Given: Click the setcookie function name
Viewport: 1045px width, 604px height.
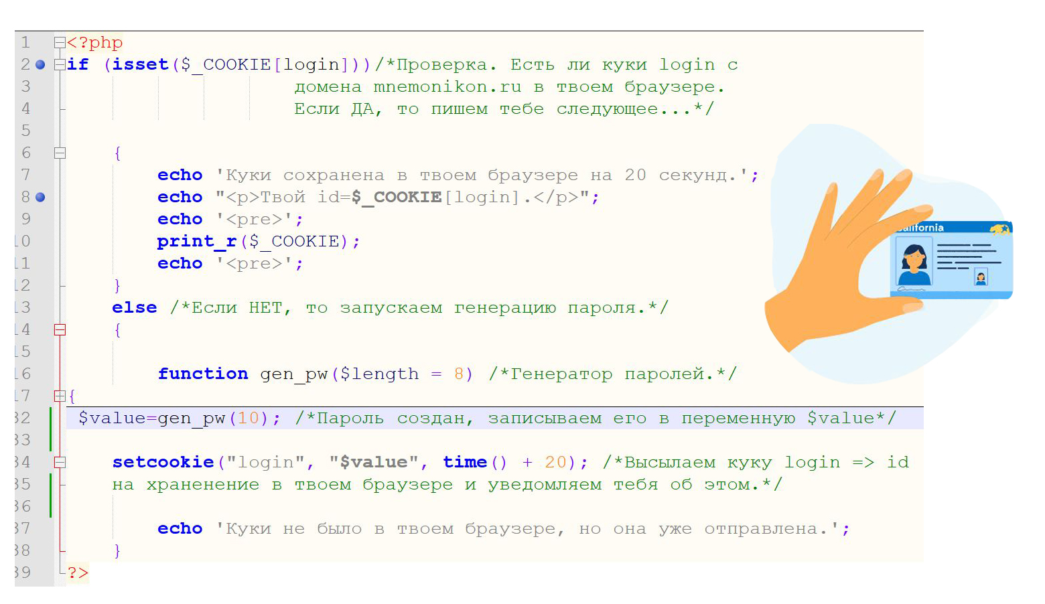Looking at the screenshot, I should (163, 463).
